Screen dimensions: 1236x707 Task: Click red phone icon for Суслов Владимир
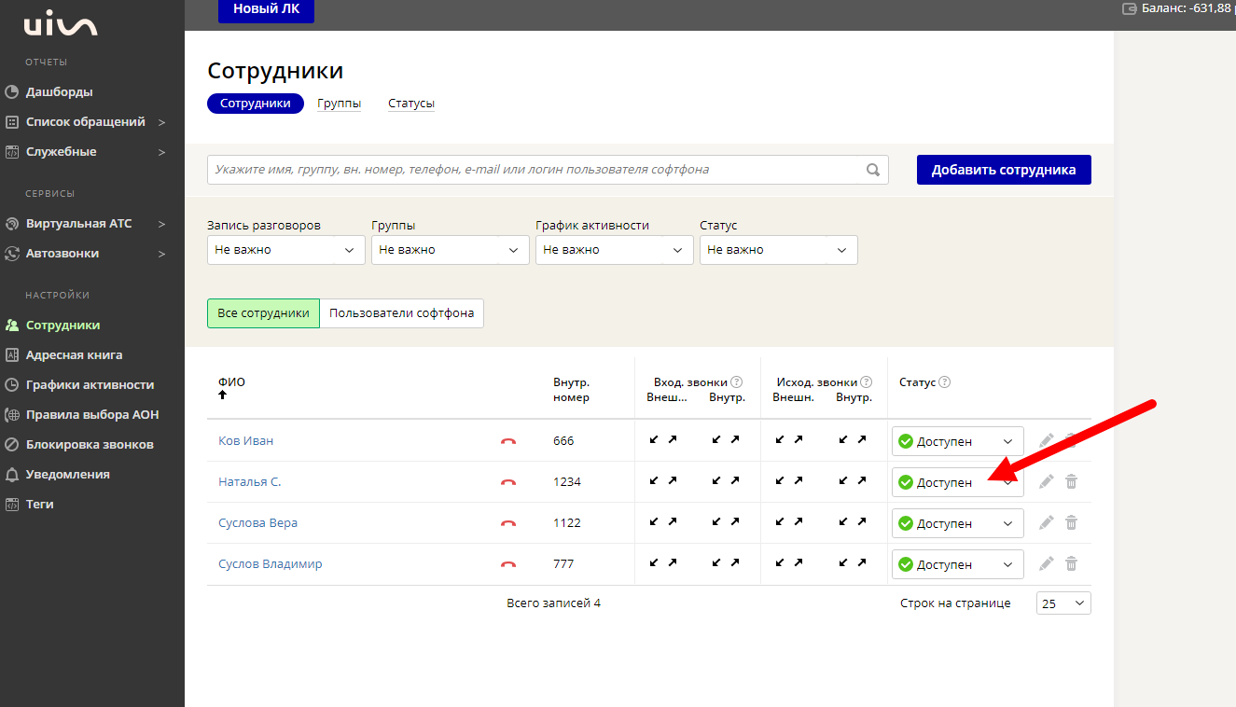(508, 564)
